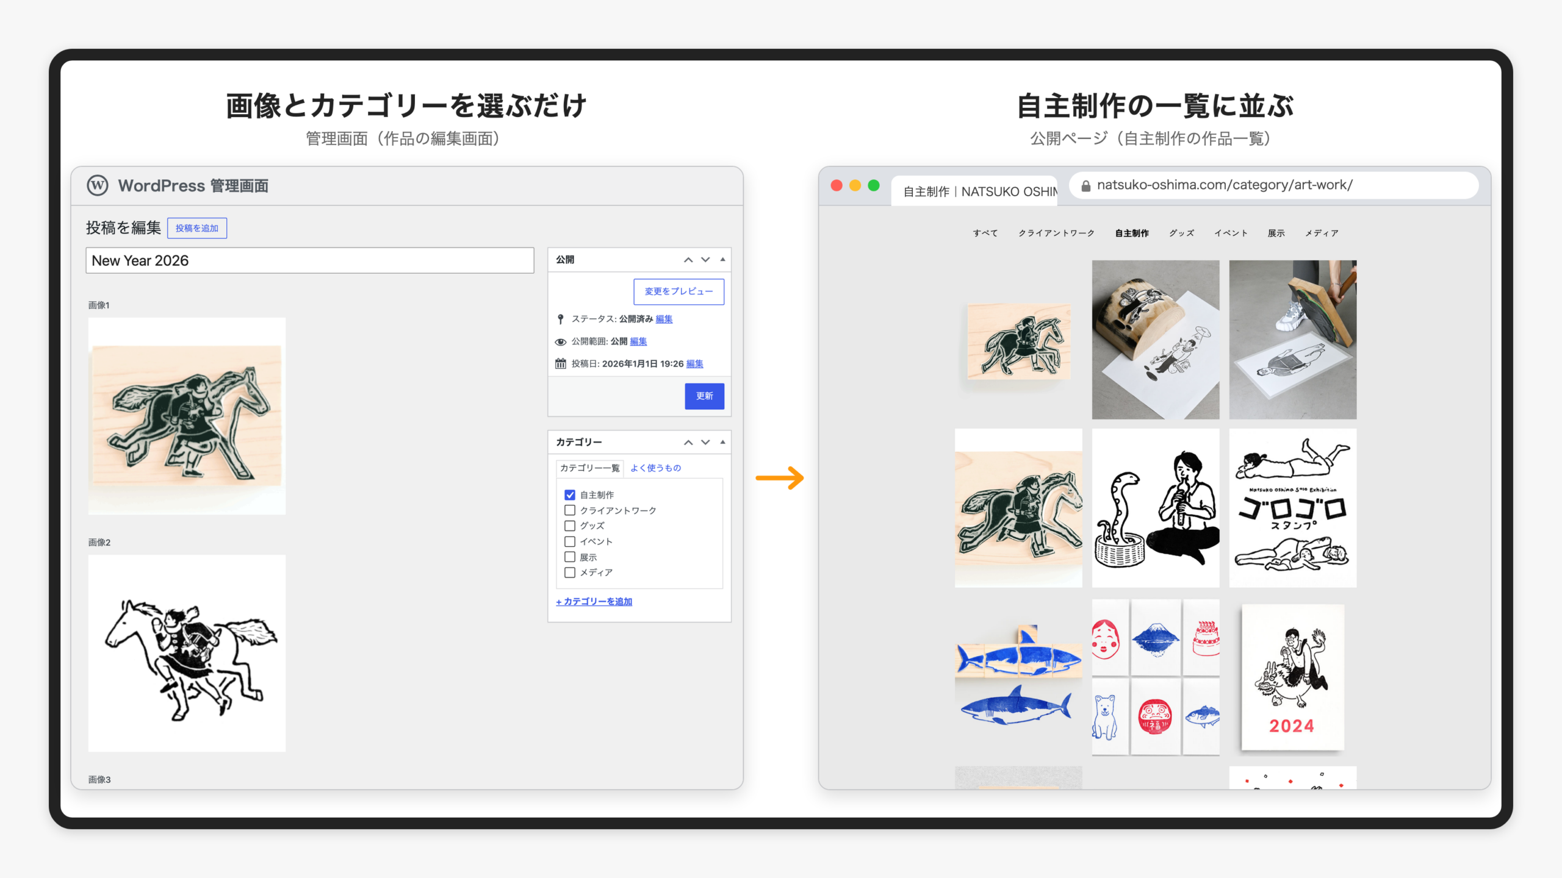Open the クライアントワーク navigation item
This screenshot has height=878, width=1562.
point(1056,233)
